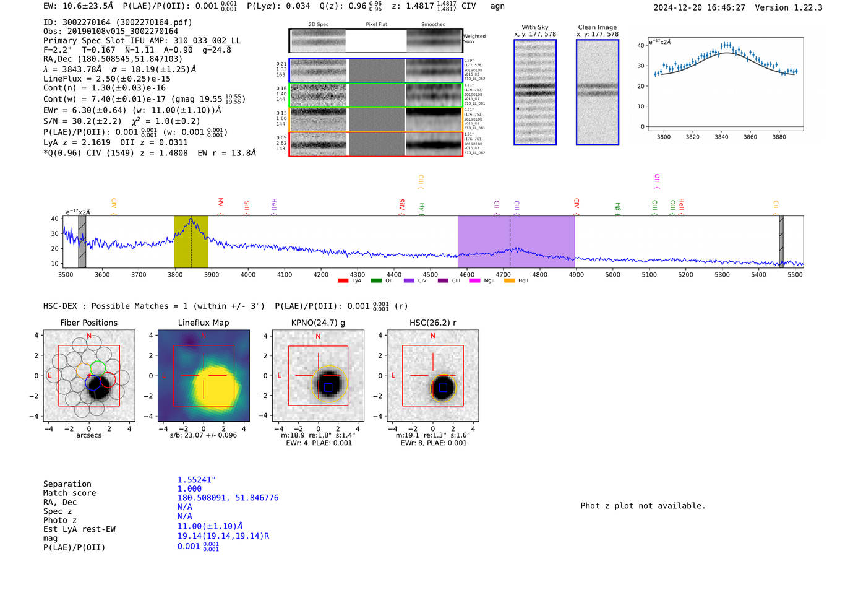Click the timestamp '2024-12-20 16:46:27'
The height and width of the screenshot is (590, 866).
click(699, 7)
